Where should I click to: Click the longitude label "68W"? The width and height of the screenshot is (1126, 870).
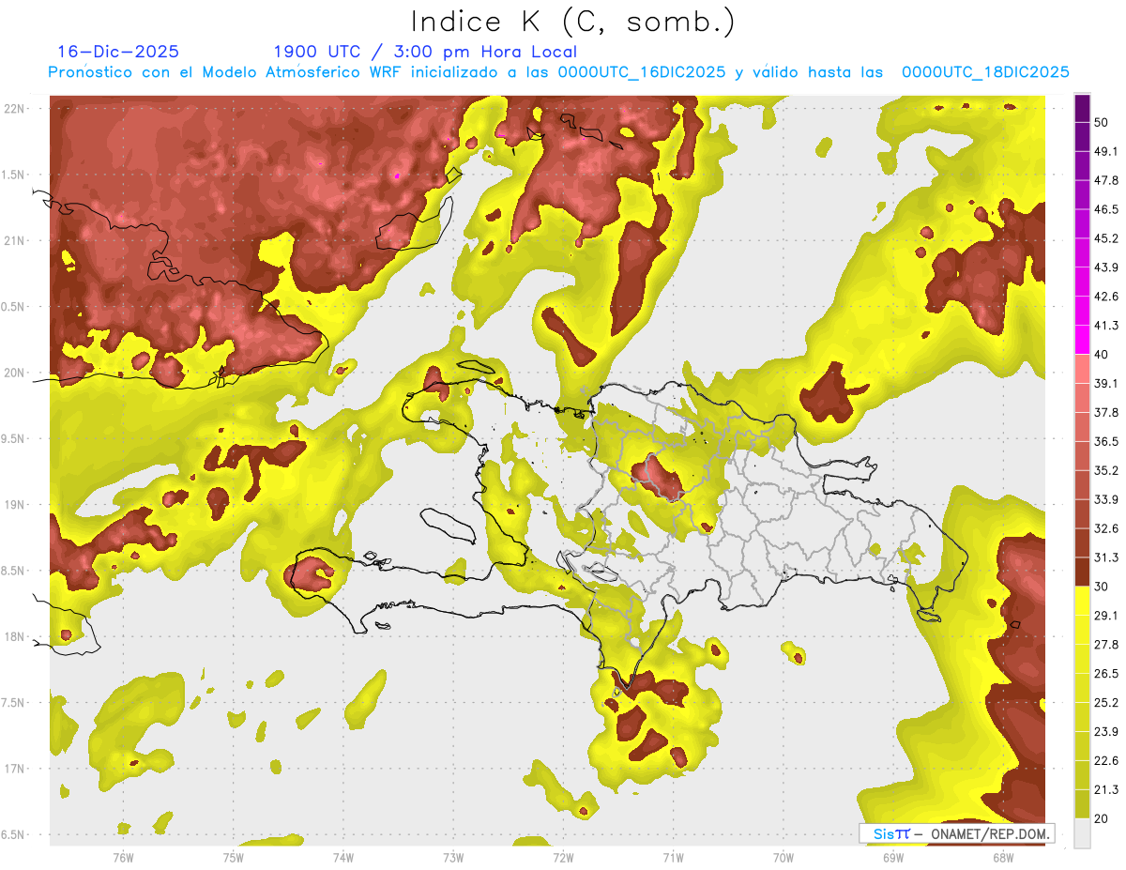pyautogui.click(x=1003, y=858)
